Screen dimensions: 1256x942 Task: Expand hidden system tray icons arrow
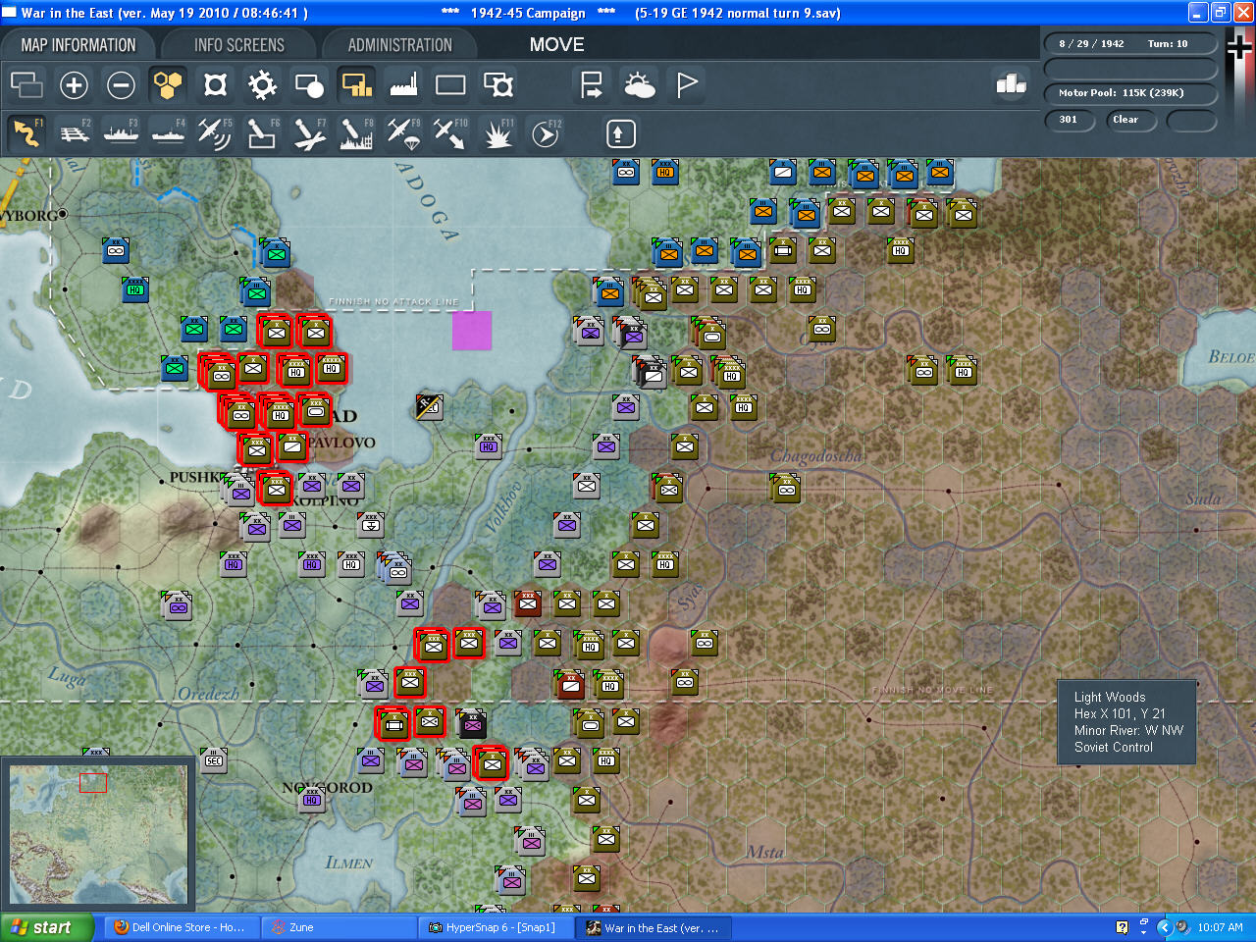(1165, 927)
